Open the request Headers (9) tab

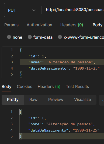tap(72, 25)
